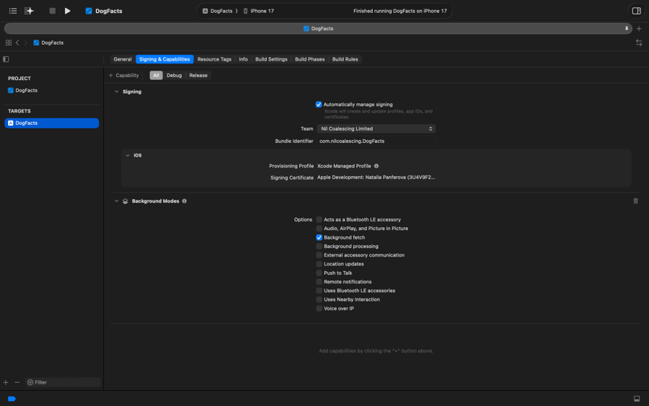
Task: Collapse the Signing section
Action: pos(116,92)
